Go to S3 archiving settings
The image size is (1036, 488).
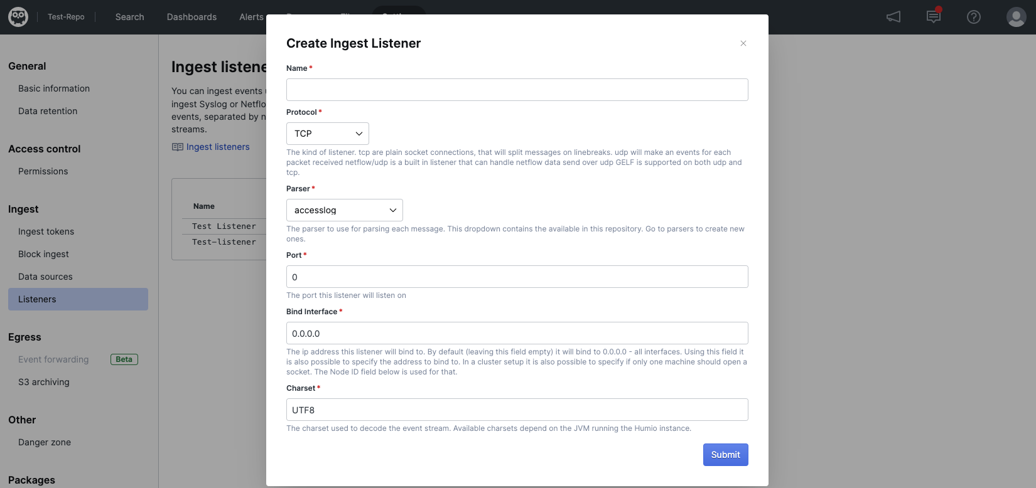44,382
